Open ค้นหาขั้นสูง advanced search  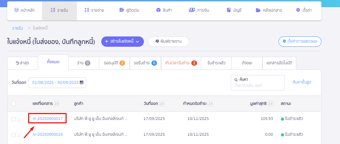[x=302, y=82]
